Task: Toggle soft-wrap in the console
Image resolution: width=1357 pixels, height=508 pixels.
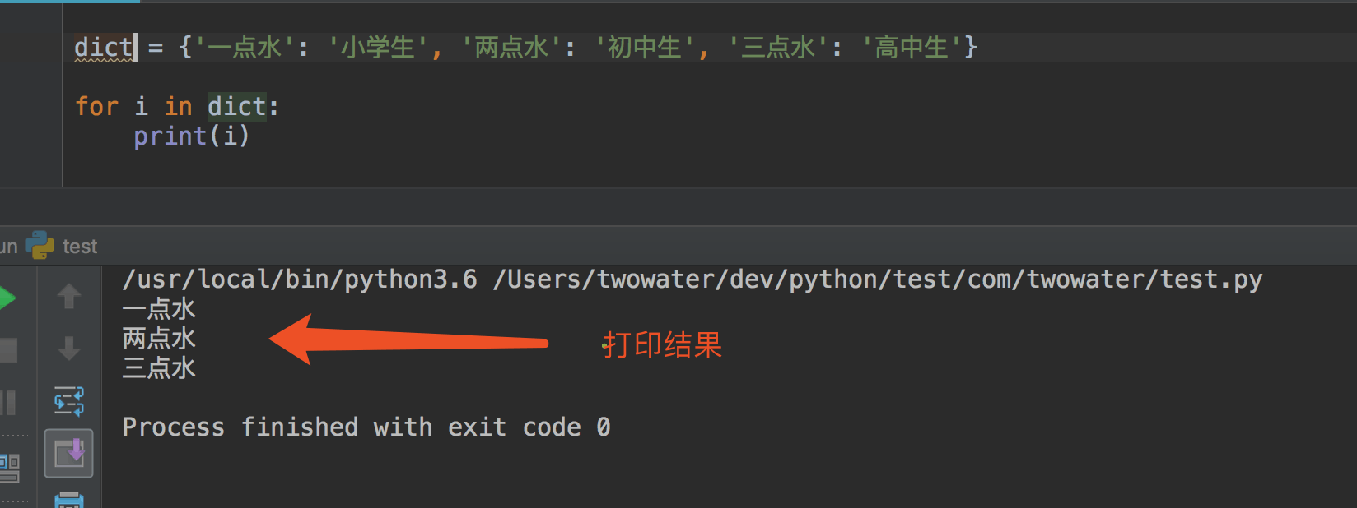Action: click(69, 401)
